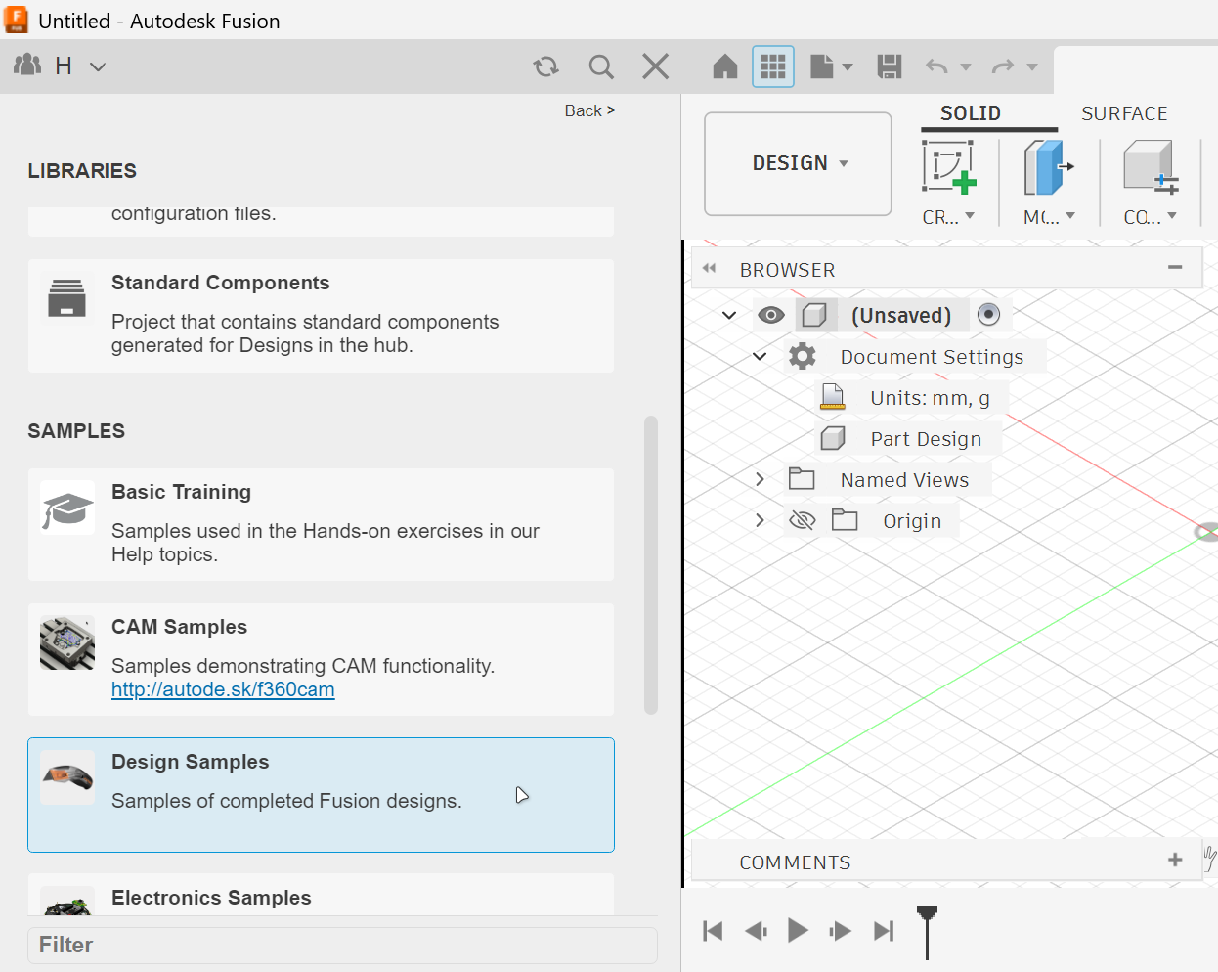Open the Standard Components library
Viewport: 1218px width, 972px height.
click(x=321, y=316)
